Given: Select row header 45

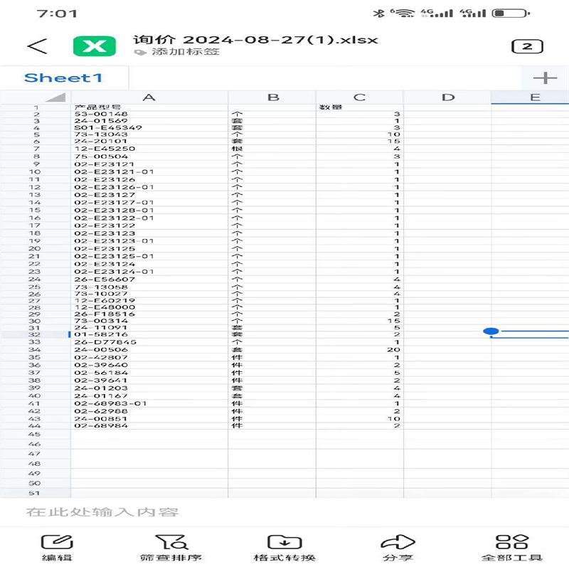Looking at the screenshot, I should [x=35, y=435].
